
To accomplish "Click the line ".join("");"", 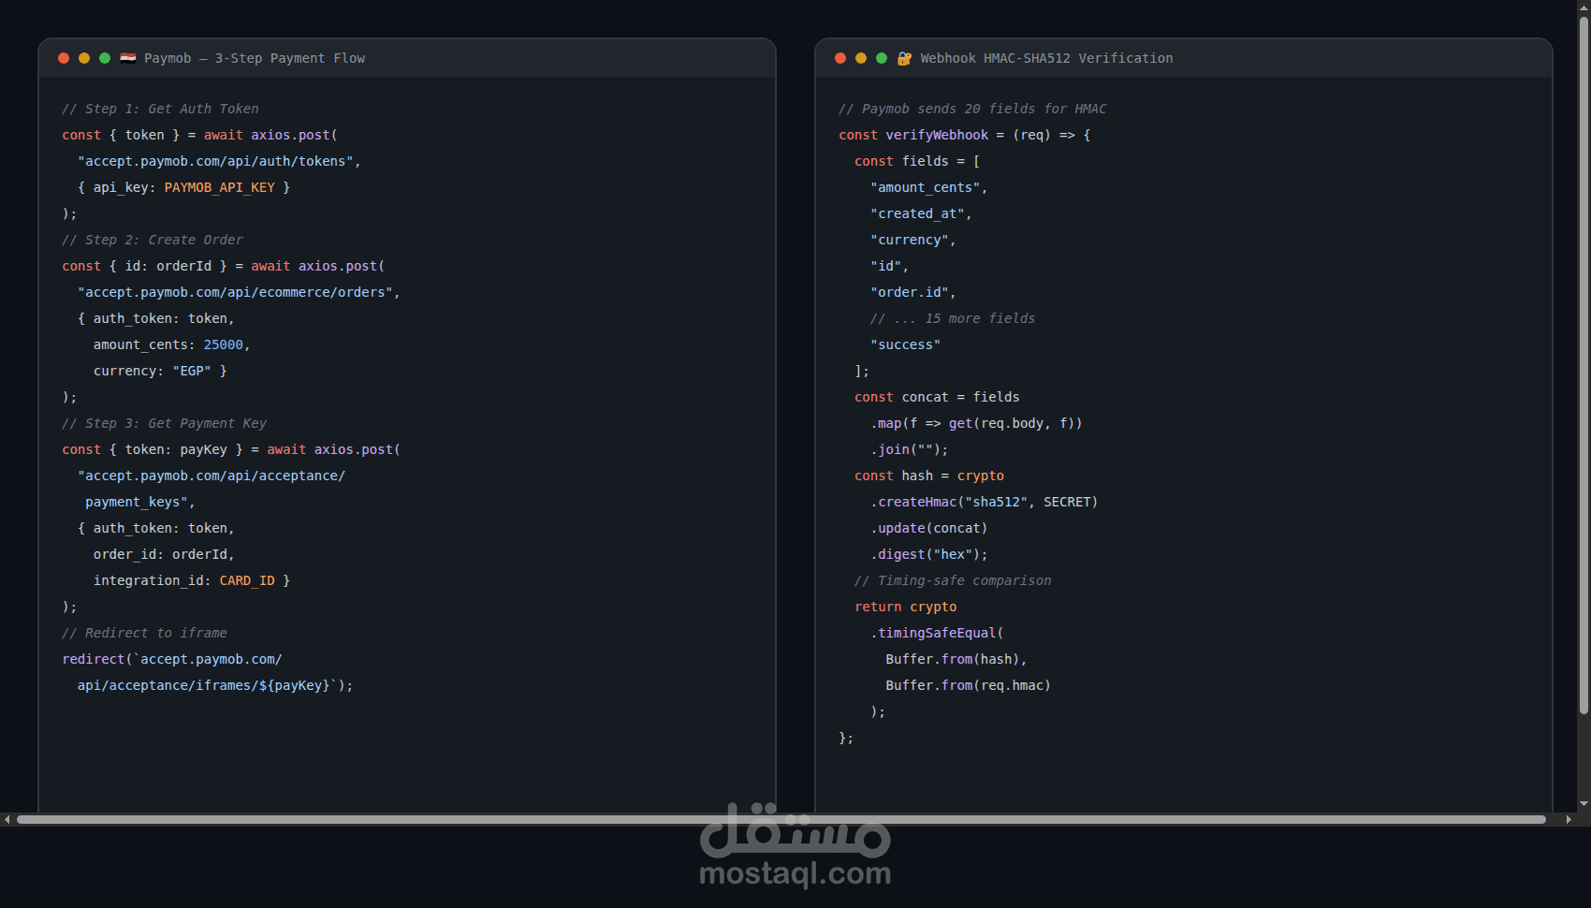I will point(910,449).
